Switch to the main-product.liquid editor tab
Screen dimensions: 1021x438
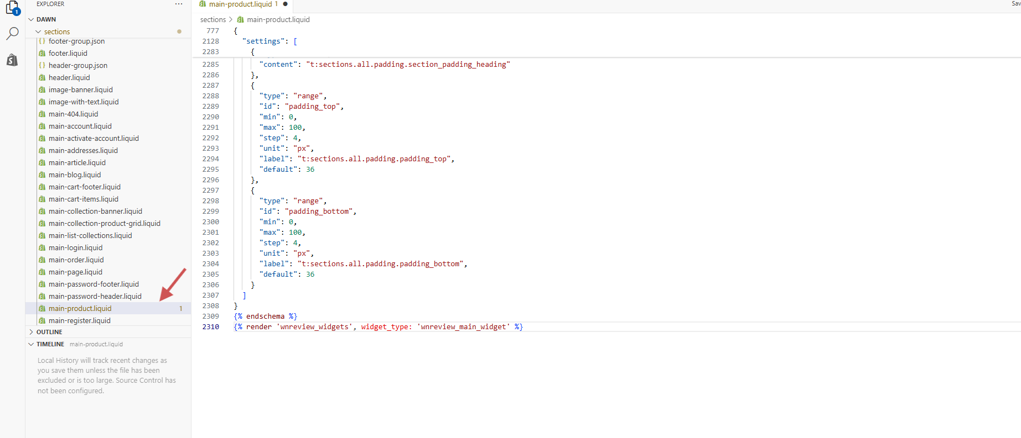(x=240, y=4)
